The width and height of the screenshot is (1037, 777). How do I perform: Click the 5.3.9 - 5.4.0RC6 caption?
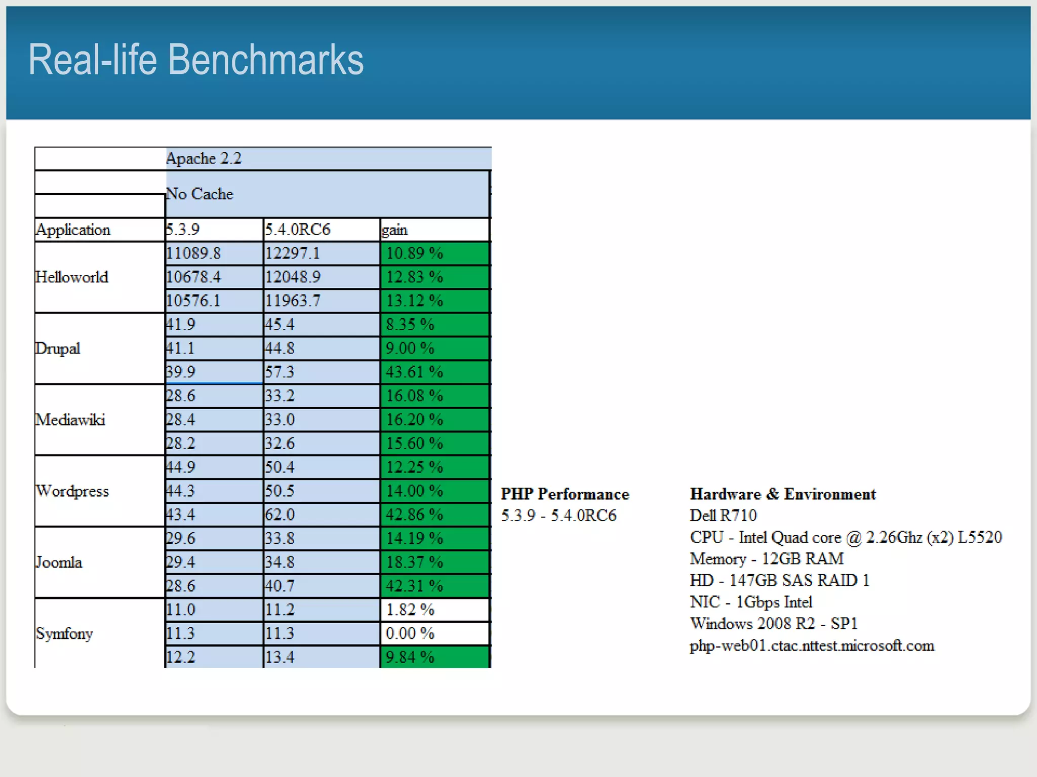559,515
